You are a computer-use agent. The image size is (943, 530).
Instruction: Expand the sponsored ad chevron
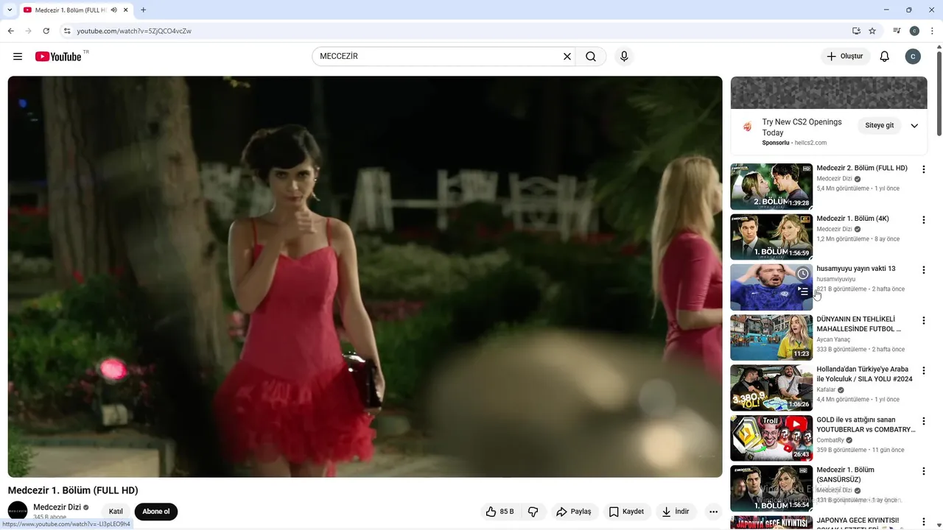pyautogui.click(x=914, y=126)
